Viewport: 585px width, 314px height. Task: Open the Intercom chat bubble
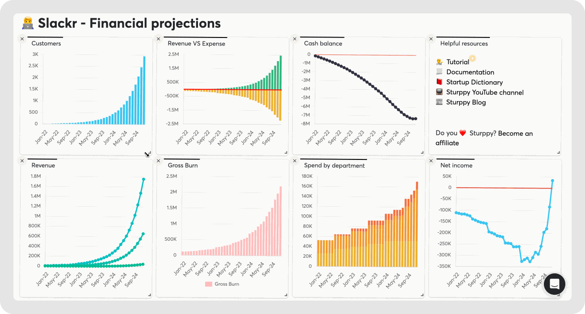pos(554,284)
